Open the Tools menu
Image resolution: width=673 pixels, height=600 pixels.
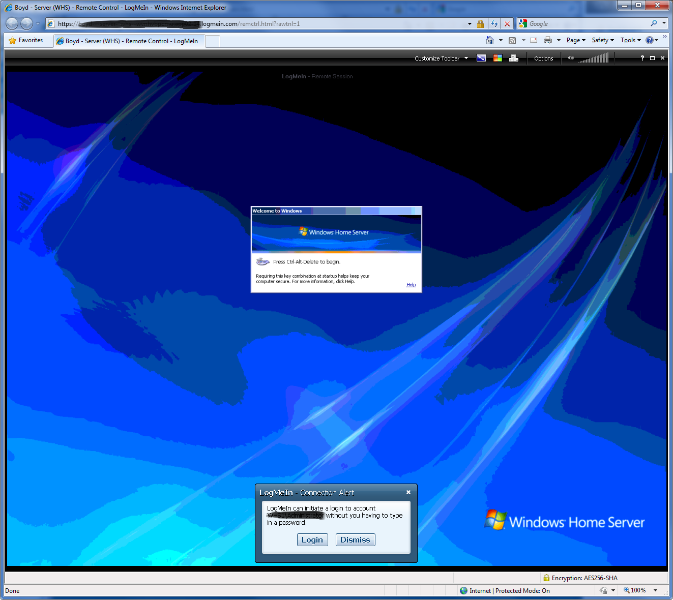(x=630, y=40)
